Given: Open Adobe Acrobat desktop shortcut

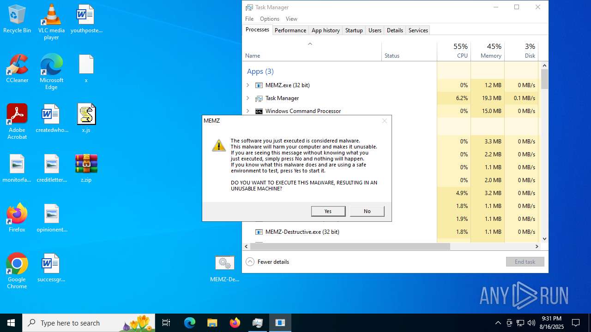Looking at the screenshot, I should click(x=17, y=122).
